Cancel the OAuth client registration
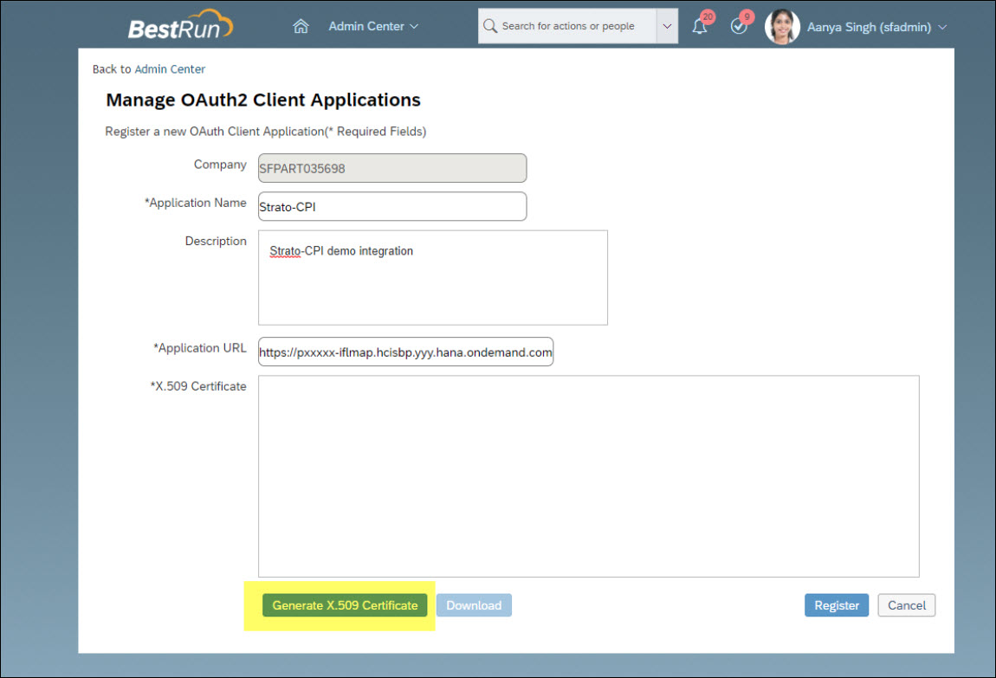The width and height of the screenshot is (996, 678). click(x=907, y=605)
